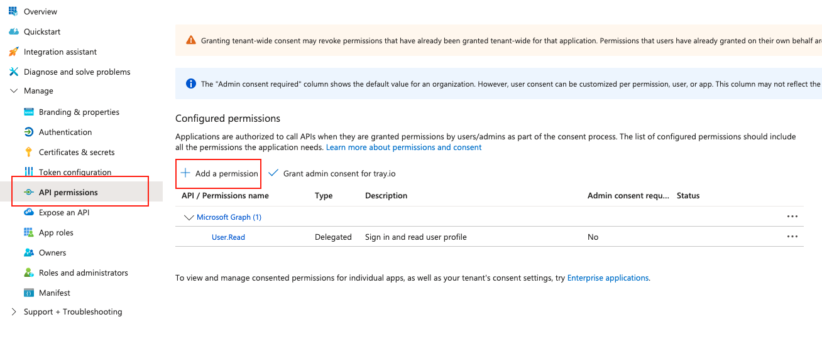The image size is (822, 339).
Task: Click the Expose an API cloud icon
Action: [28, 212]
